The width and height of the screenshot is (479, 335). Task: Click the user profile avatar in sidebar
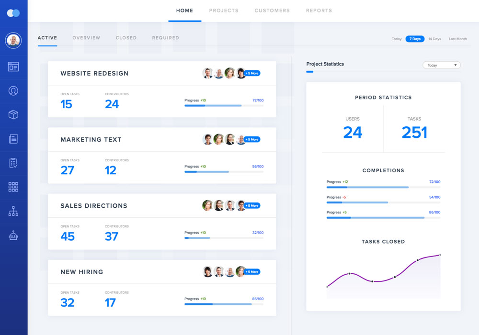pos(13,41)
